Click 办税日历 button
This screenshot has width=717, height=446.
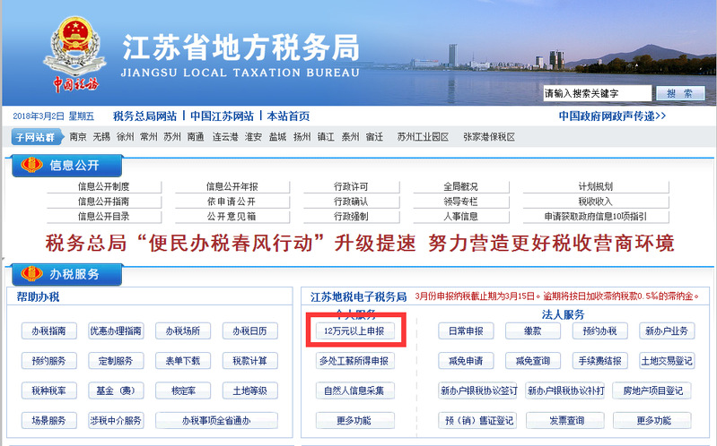pos(250,331)
